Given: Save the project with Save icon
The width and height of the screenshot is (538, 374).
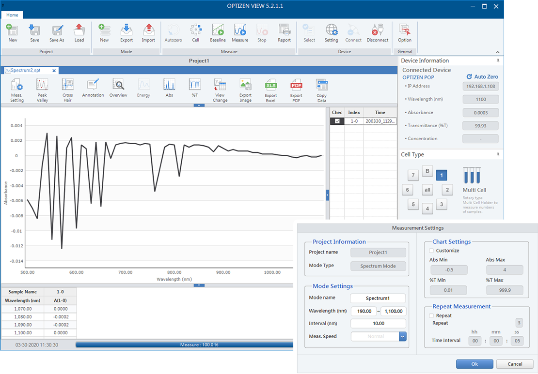Looking at the screenshot, I should coord(34,33).
